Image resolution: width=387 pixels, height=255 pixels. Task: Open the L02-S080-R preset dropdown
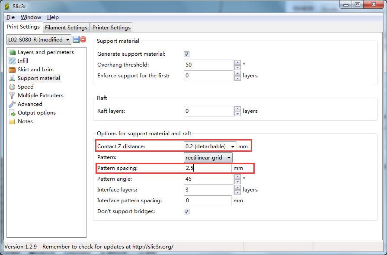[39, 39]
